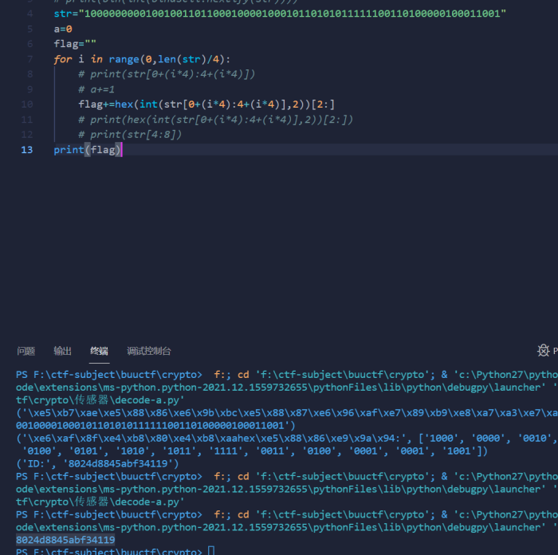
Task: Open the 调试控制台 debug console tab
Action: coord(149,351)
